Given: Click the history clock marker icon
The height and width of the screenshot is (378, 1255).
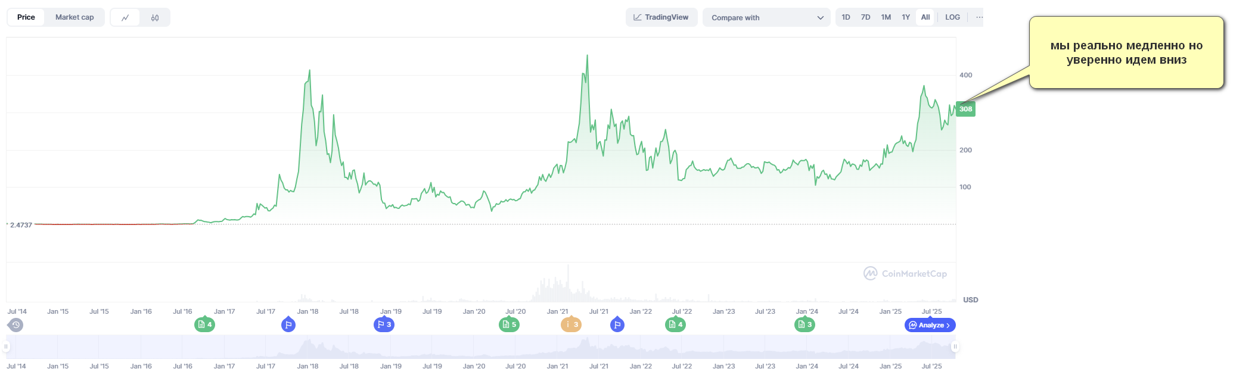Looking at the screenshot, I should [16, 325].
